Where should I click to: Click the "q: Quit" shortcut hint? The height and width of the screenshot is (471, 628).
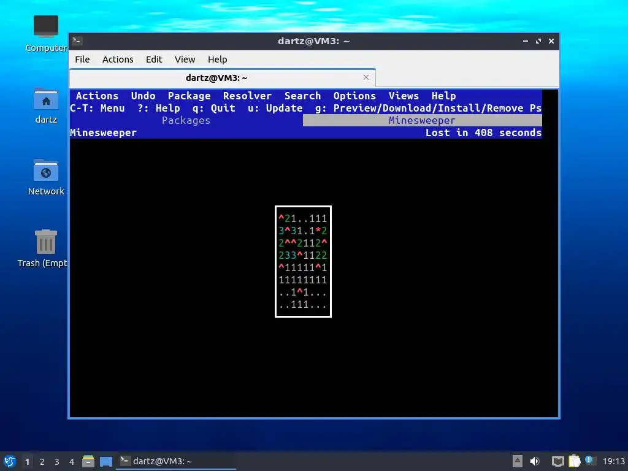(x=214, y=109)
